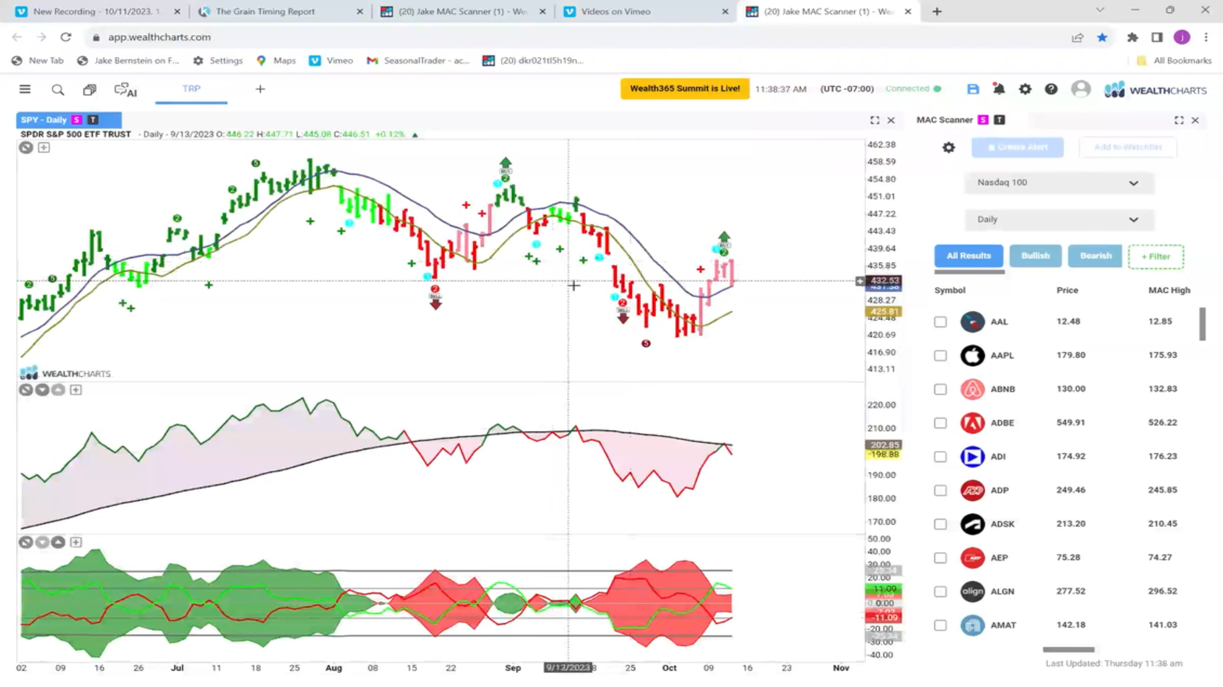Expand the Daily timeframe dropdown
The height and width of the screenshot is (687, 1223).
coord(1059,219)
